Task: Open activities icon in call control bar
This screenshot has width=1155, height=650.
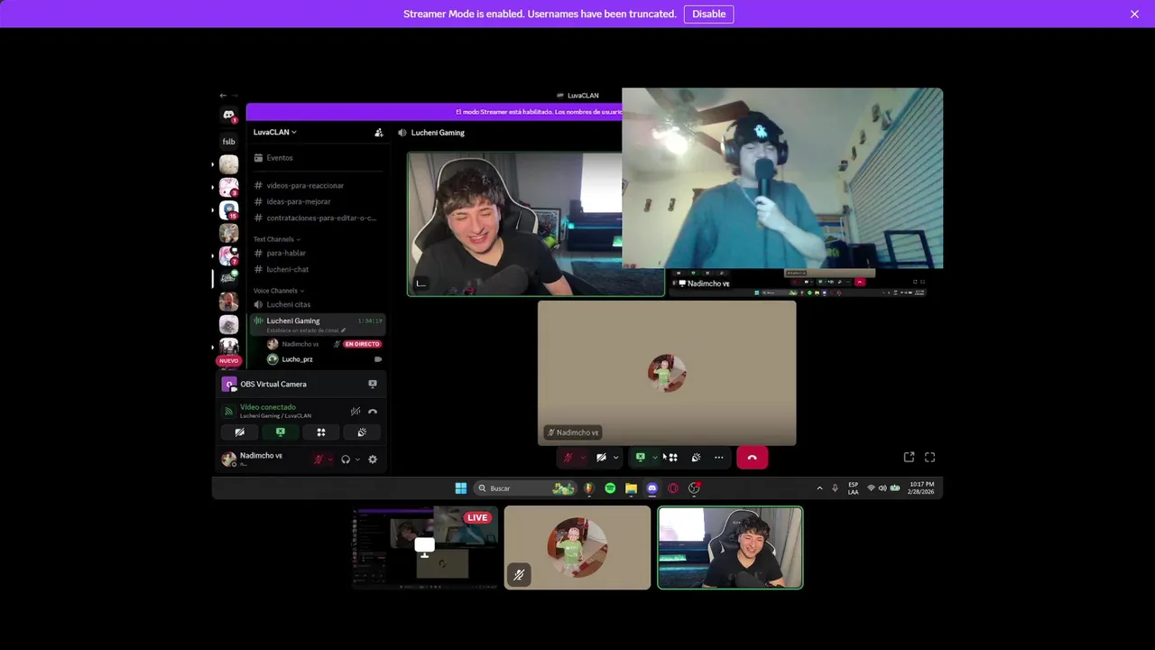Action: coord(673,458)
